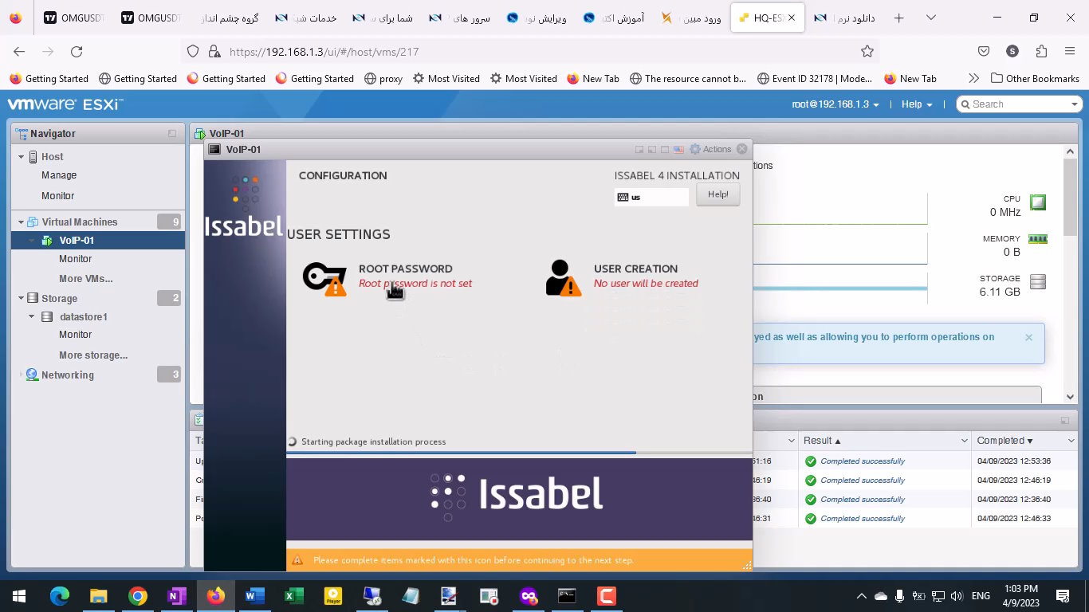The width and height of the screenshot is (1089, 612).
Task: Launch Google Chrome from the taskbar
Action: click(x=138, y=595)
